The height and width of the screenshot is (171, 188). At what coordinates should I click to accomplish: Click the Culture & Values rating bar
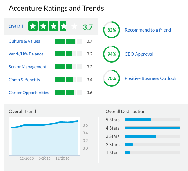click(68, 41)
